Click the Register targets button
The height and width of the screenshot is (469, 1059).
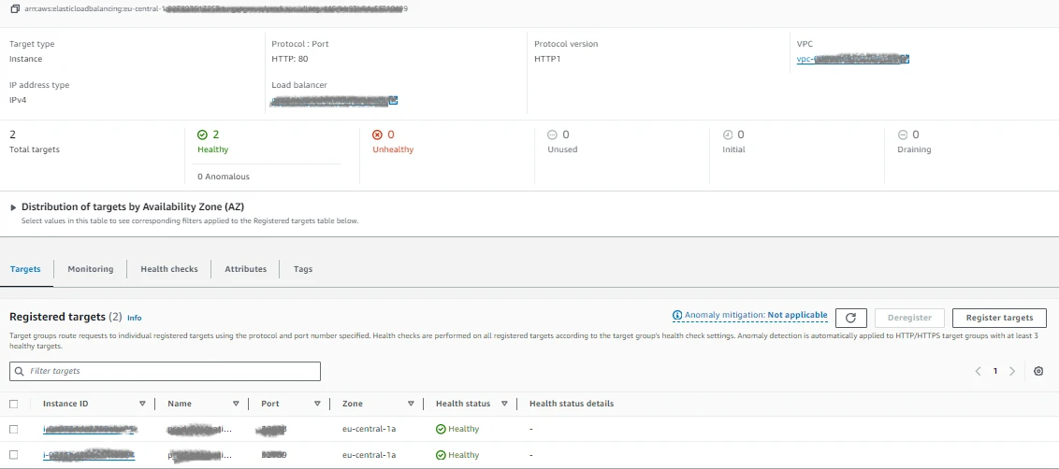point(999,318)
